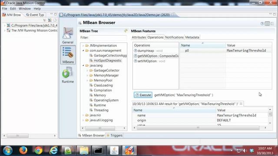The image size is (278, 156).
Task: Switch to the Triggers bottom tab
Action: tap(115, 136)
